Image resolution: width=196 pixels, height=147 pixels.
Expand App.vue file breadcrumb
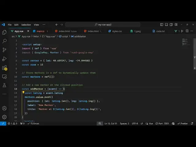[x=24, y=36]
